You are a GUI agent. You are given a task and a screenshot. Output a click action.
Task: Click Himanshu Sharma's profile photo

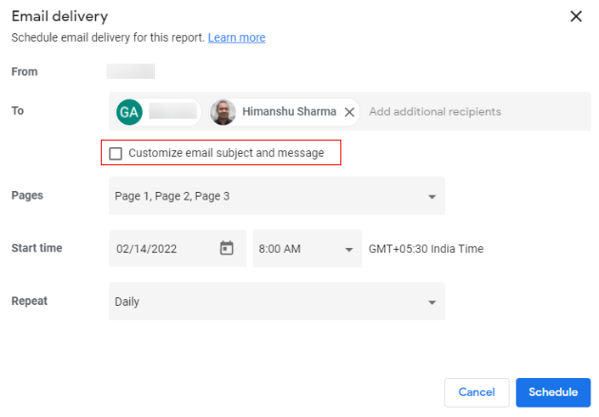223,112
